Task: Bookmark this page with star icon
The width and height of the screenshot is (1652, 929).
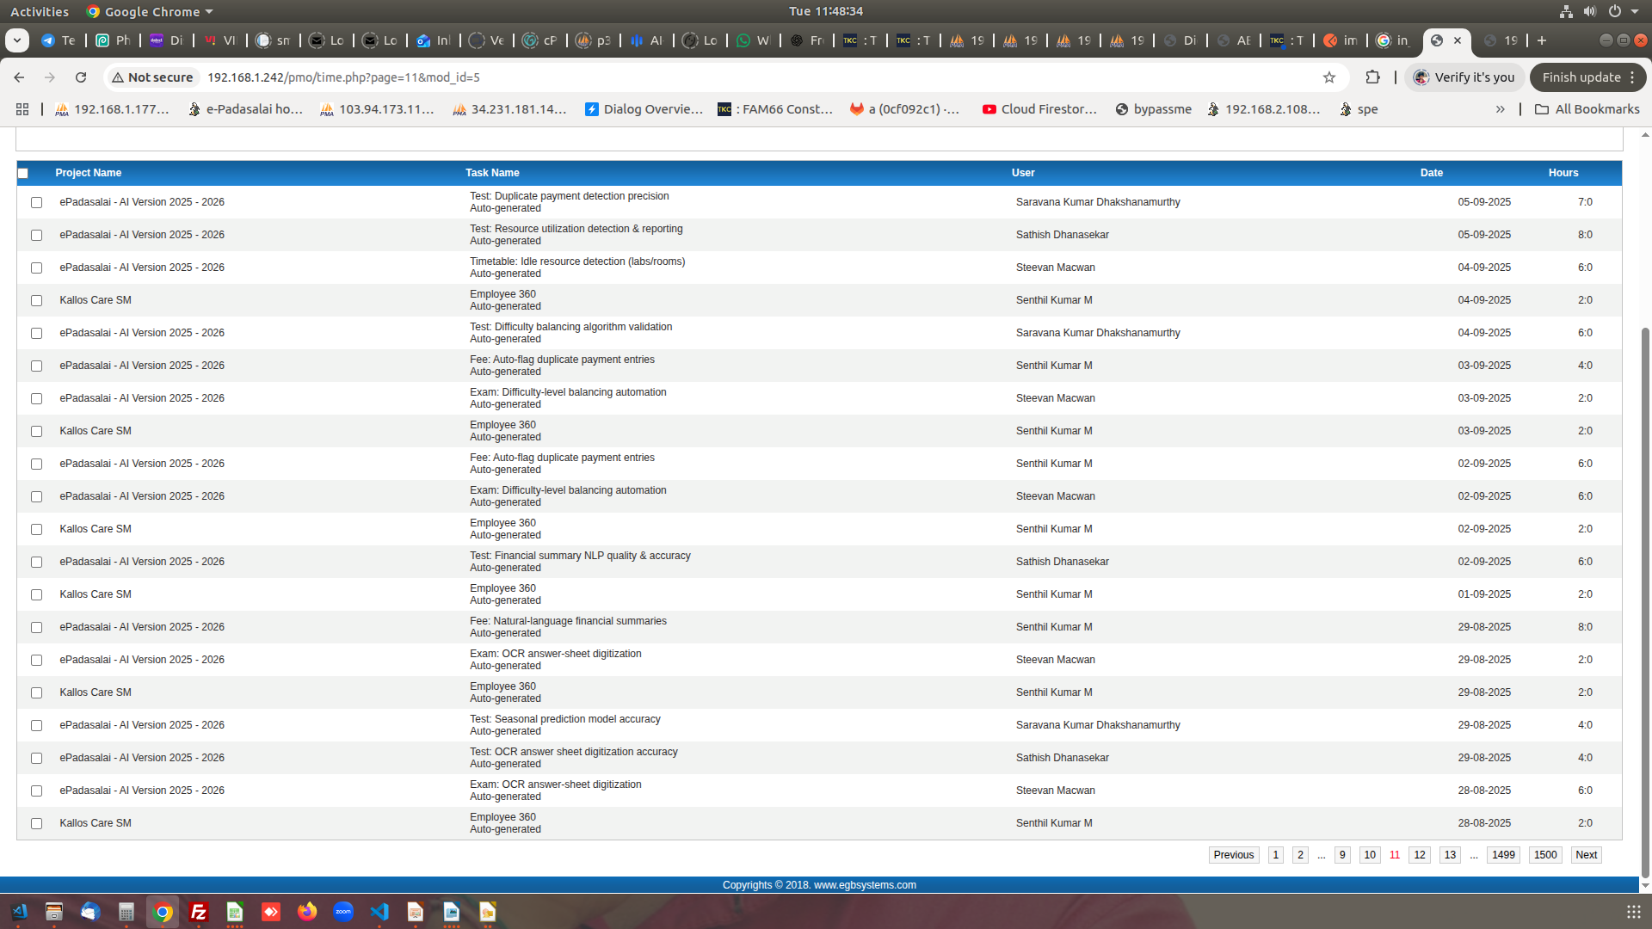Action: point(1329,77)
